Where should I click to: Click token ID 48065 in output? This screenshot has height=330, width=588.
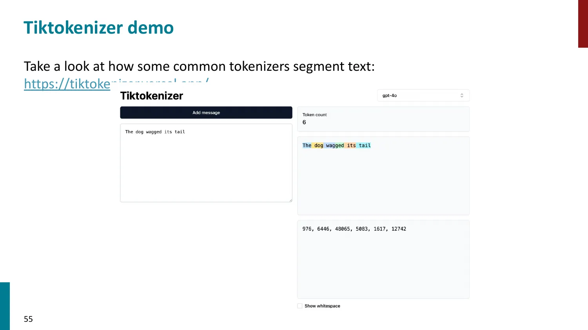click(343, 229)
